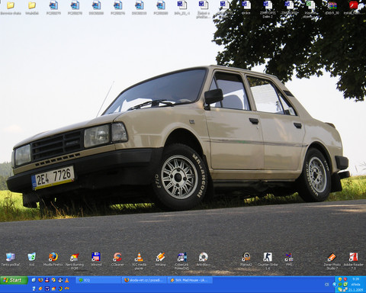This screenshot has width=366, height=293.
Task: Select the d3dx9_30 archive icon on the desktop
Action: pyautogui.click(x=332, y=8)
